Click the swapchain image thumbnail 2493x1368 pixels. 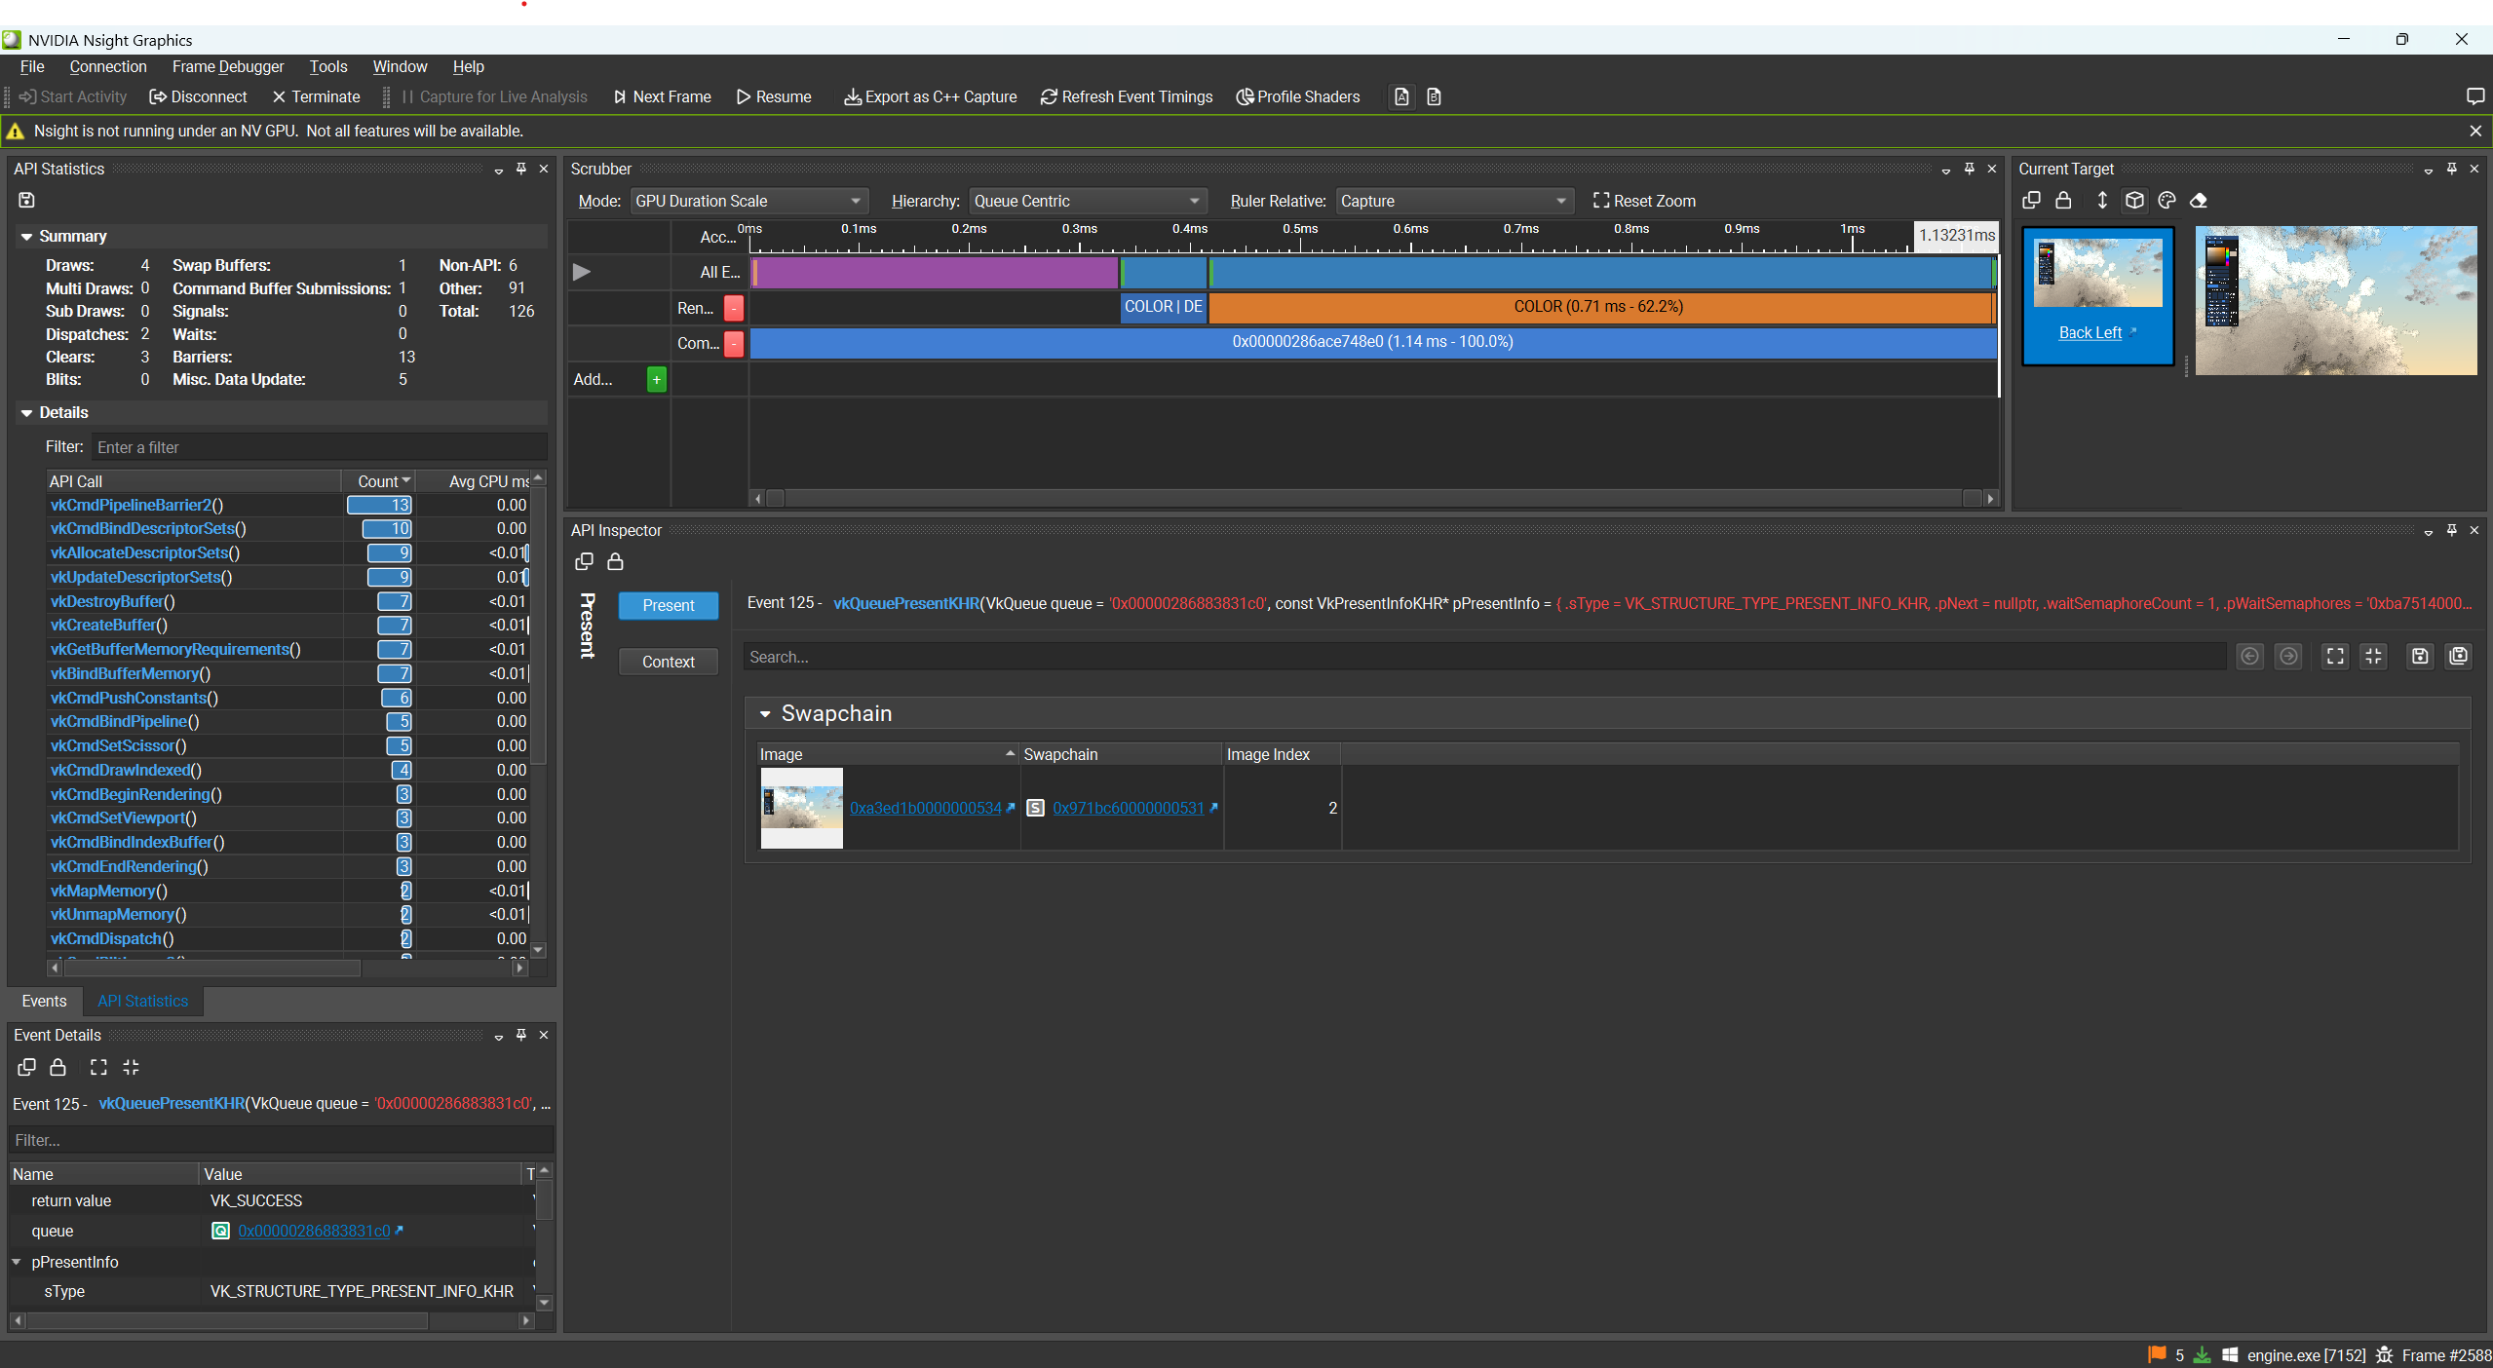(x=801, y=808)
